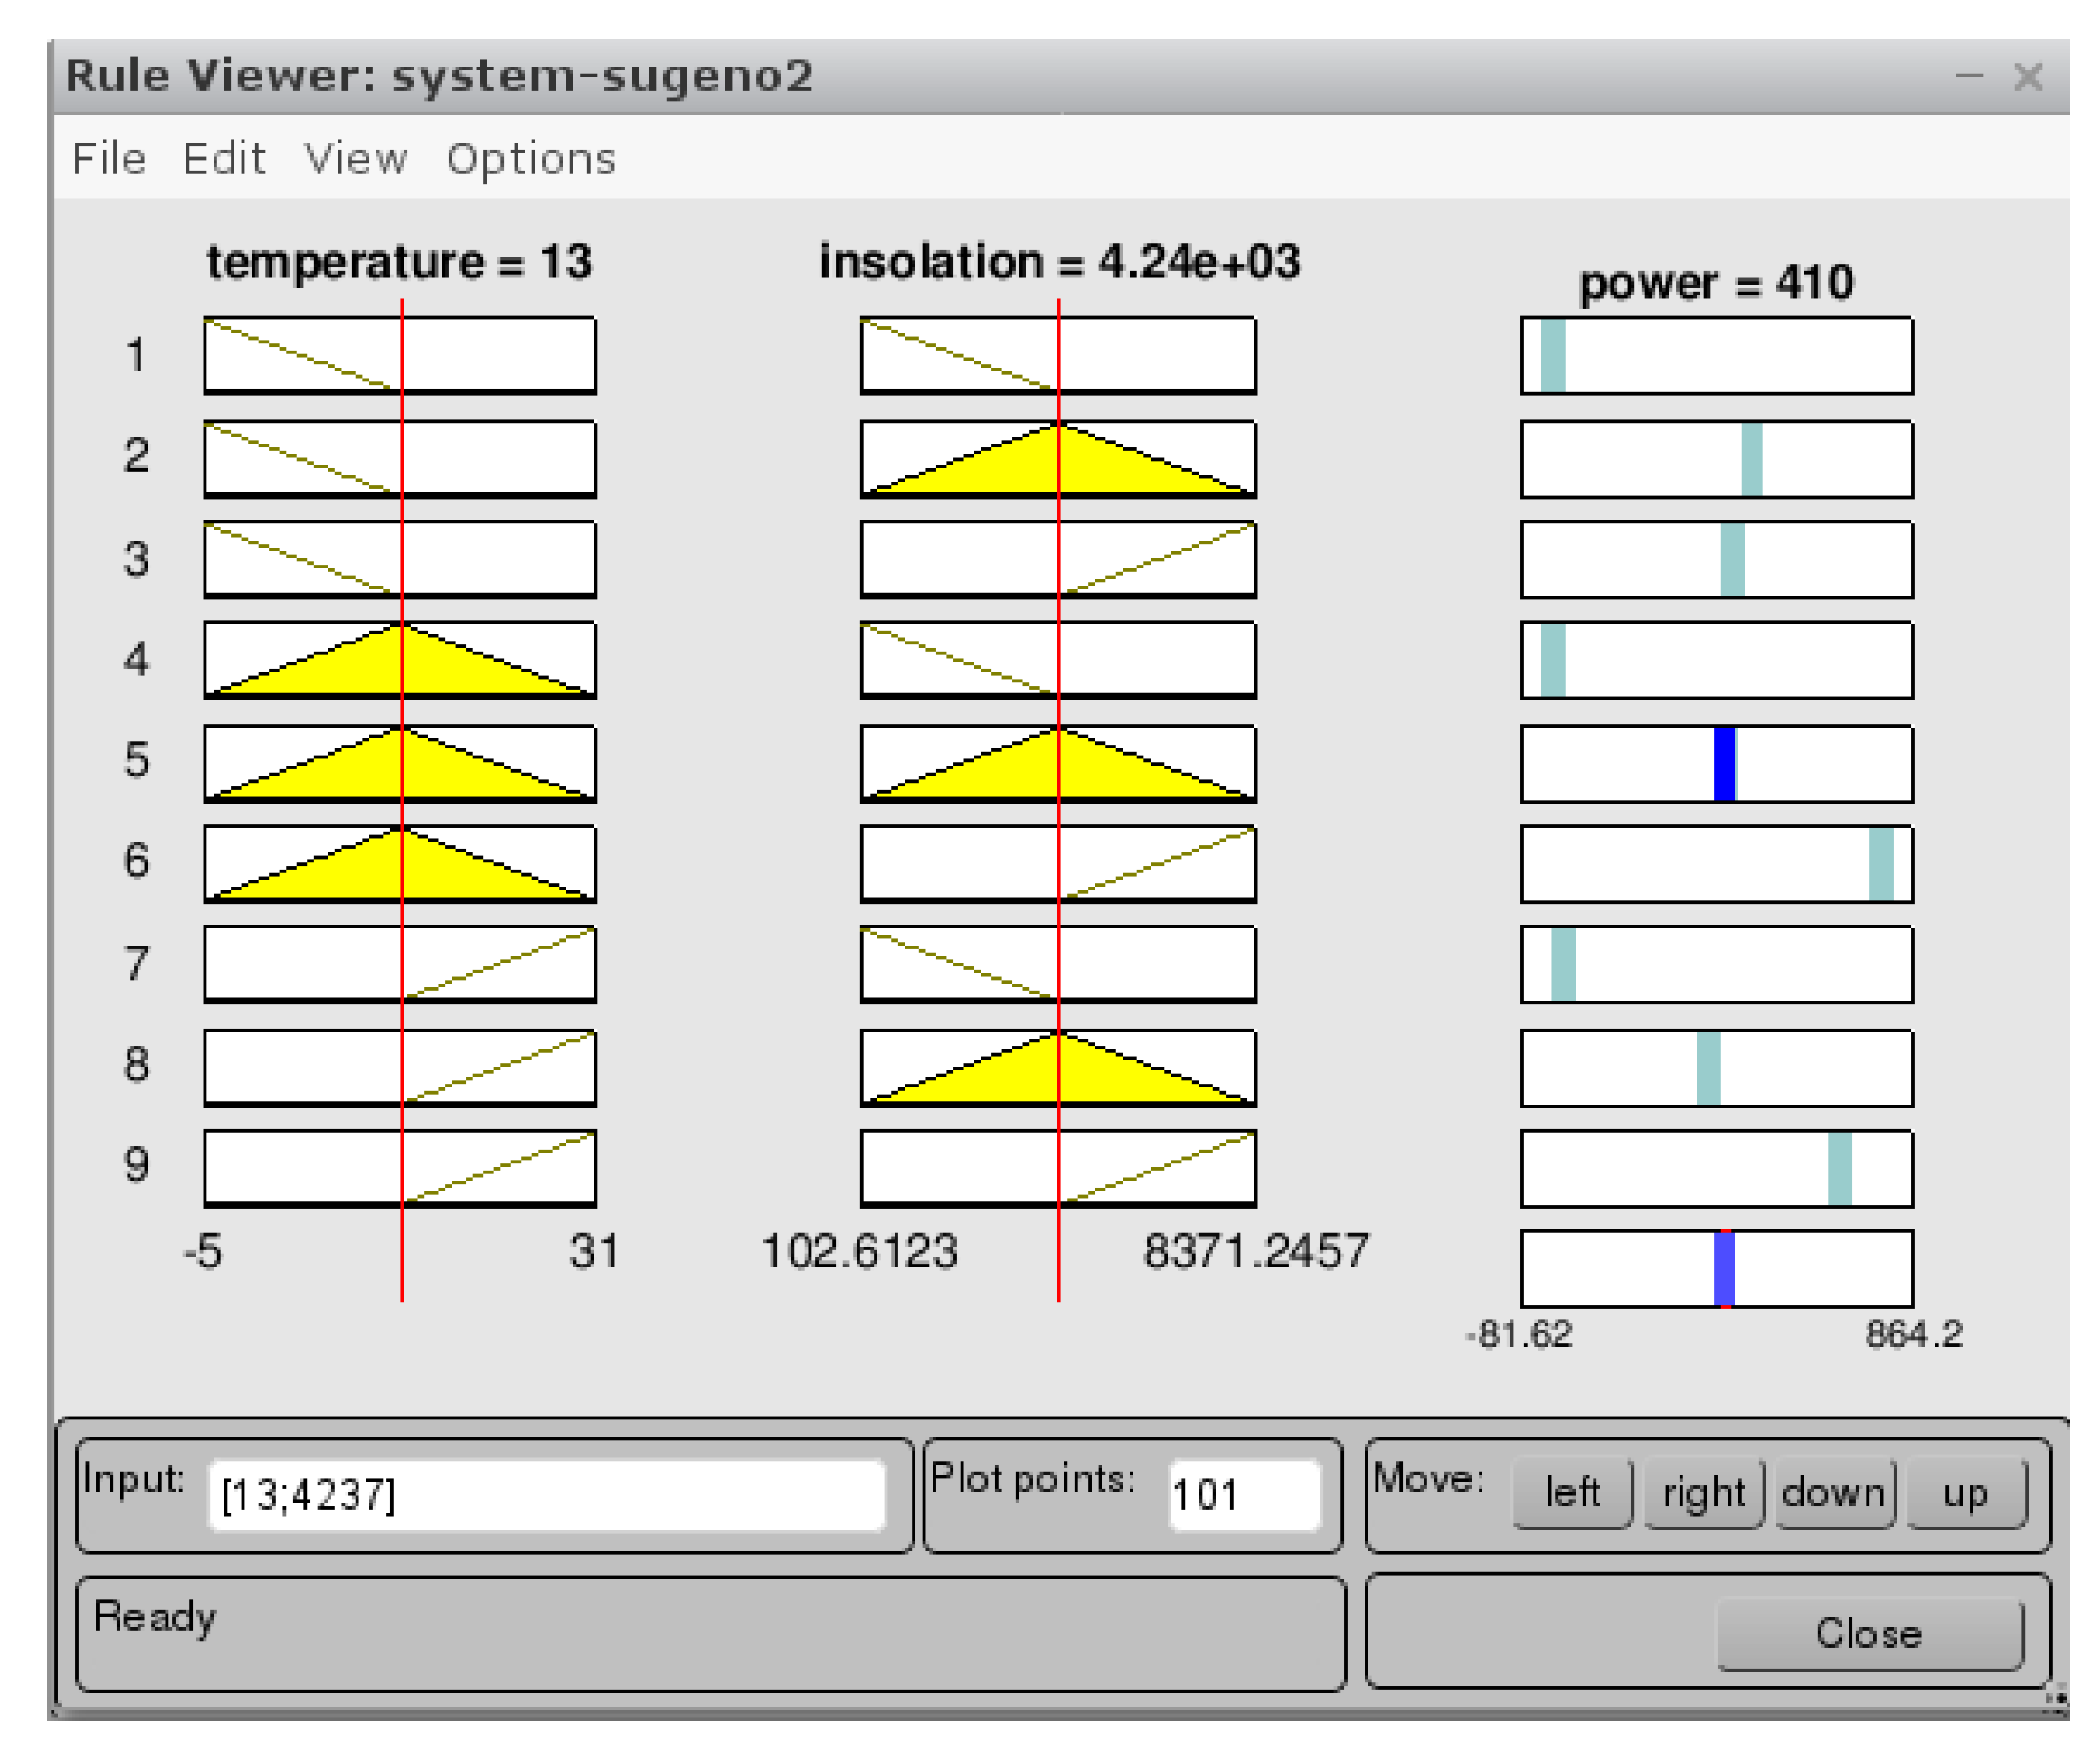Image resolution: width=2096 pixels, height=1752 pixels.
Task: Click the red insolation input line
Action: coord(1059,1258)
